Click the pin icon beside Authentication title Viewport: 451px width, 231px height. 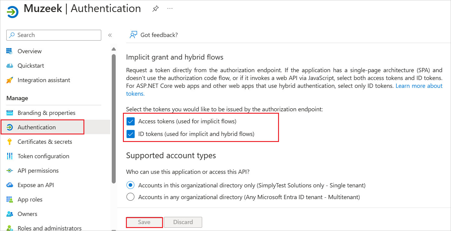pos(155,9)
